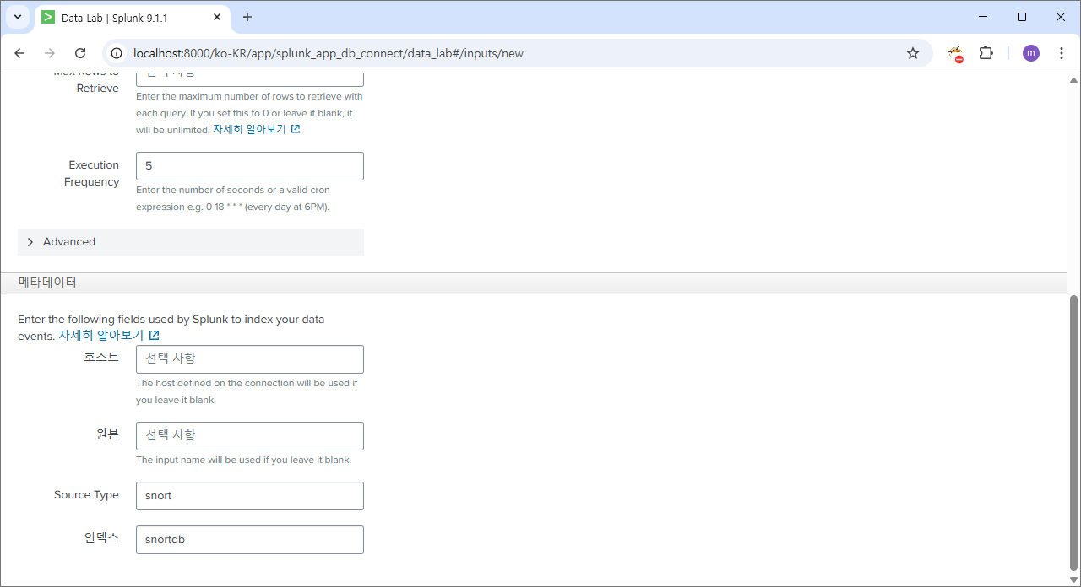Close the Data Lab Splunk tab
Screen dimensions: 1081x587
[216, 17]
